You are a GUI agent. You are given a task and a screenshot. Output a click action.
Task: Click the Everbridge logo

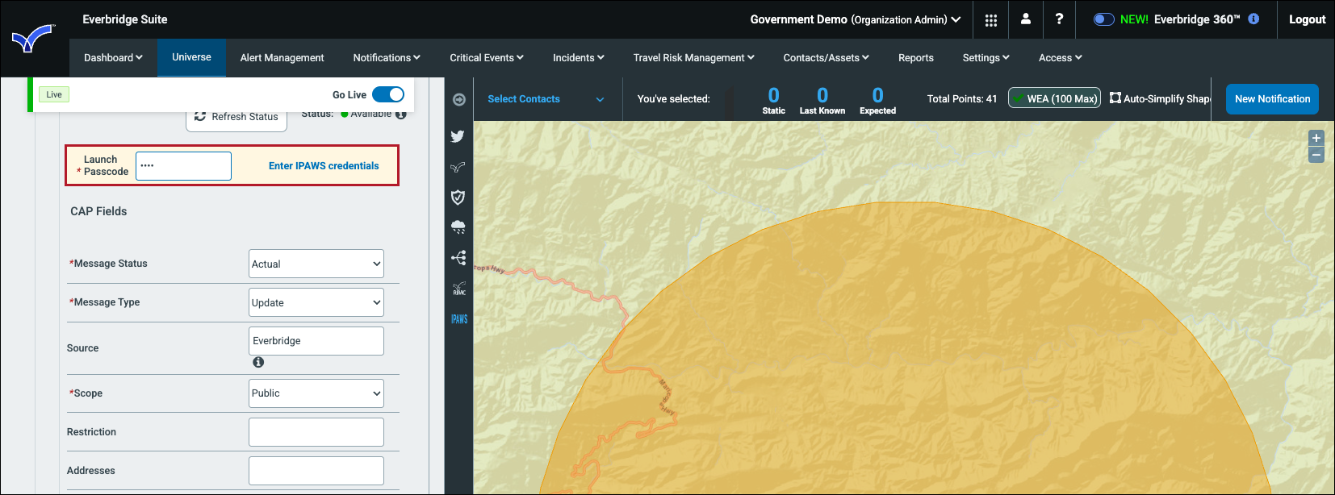(x=32, y=38)
